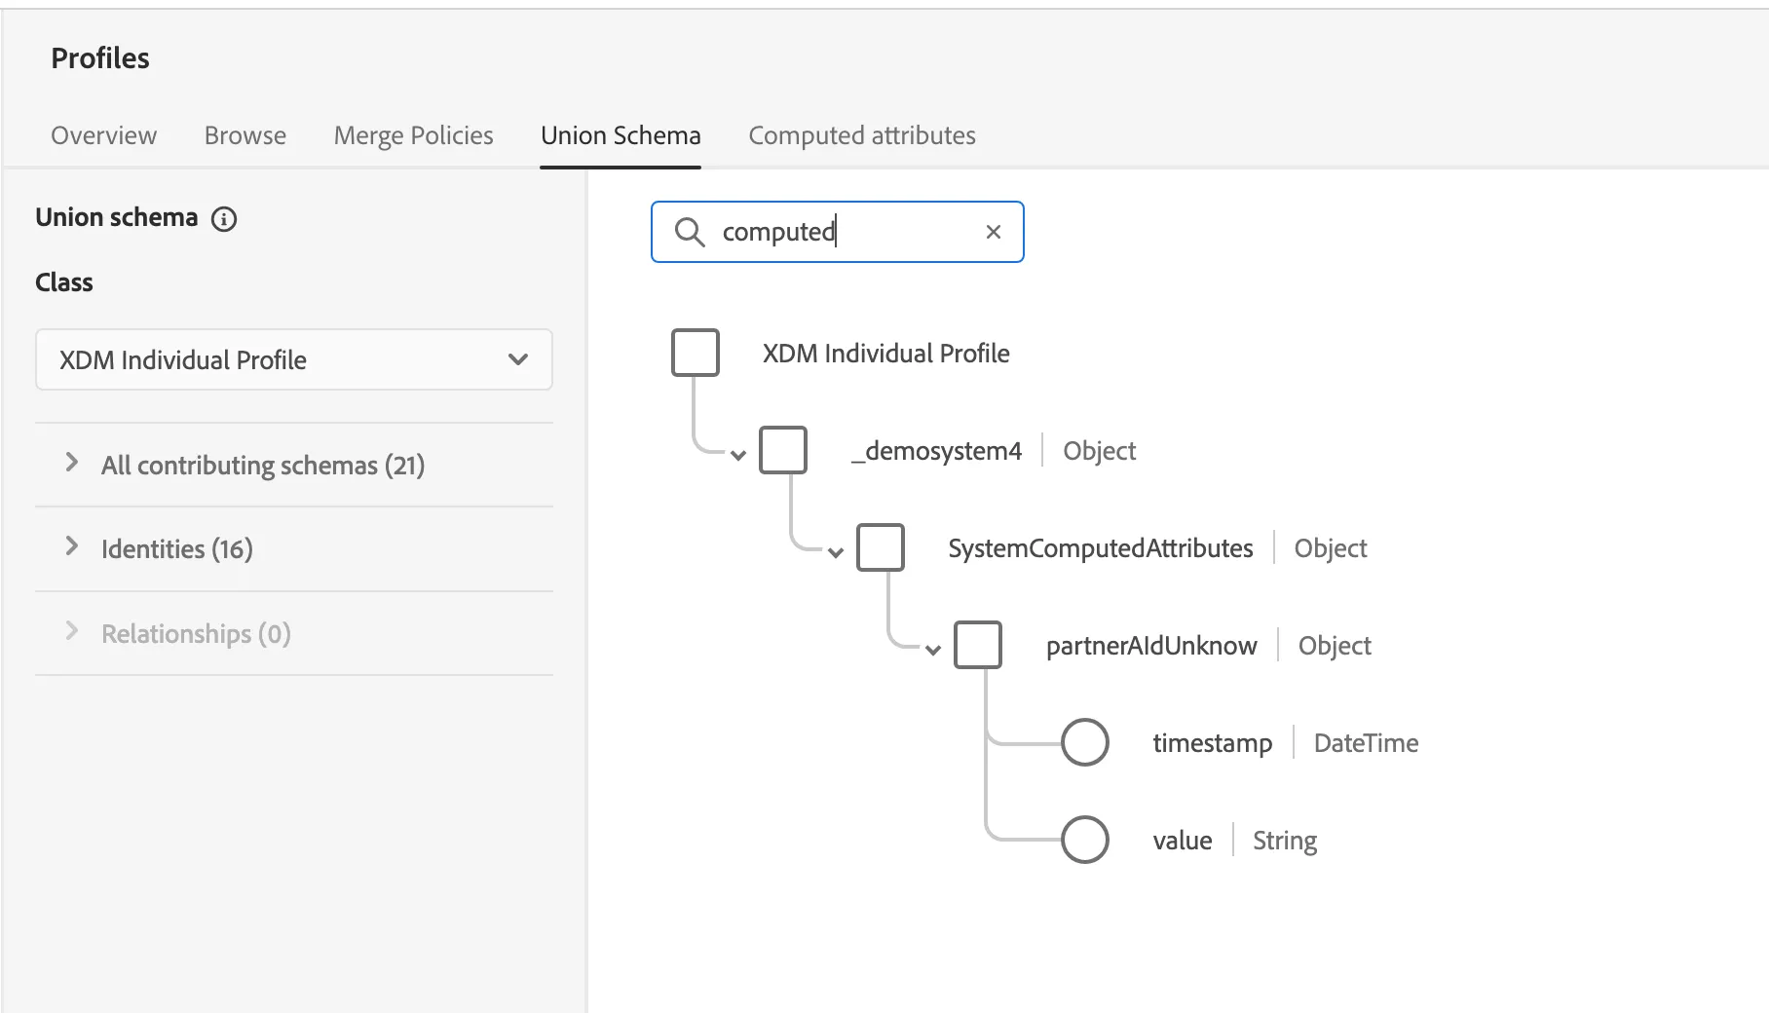The width and height of the screenshot is (1769, 1013).
Task: Switch to the Browse tab
Action: (x=245, y=135)
